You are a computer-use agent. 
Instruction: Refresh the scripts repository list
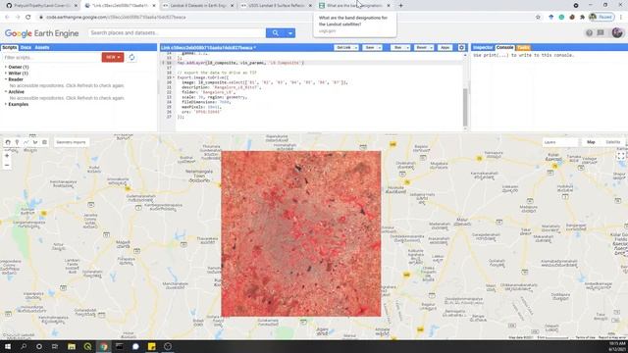pos(131,57)
